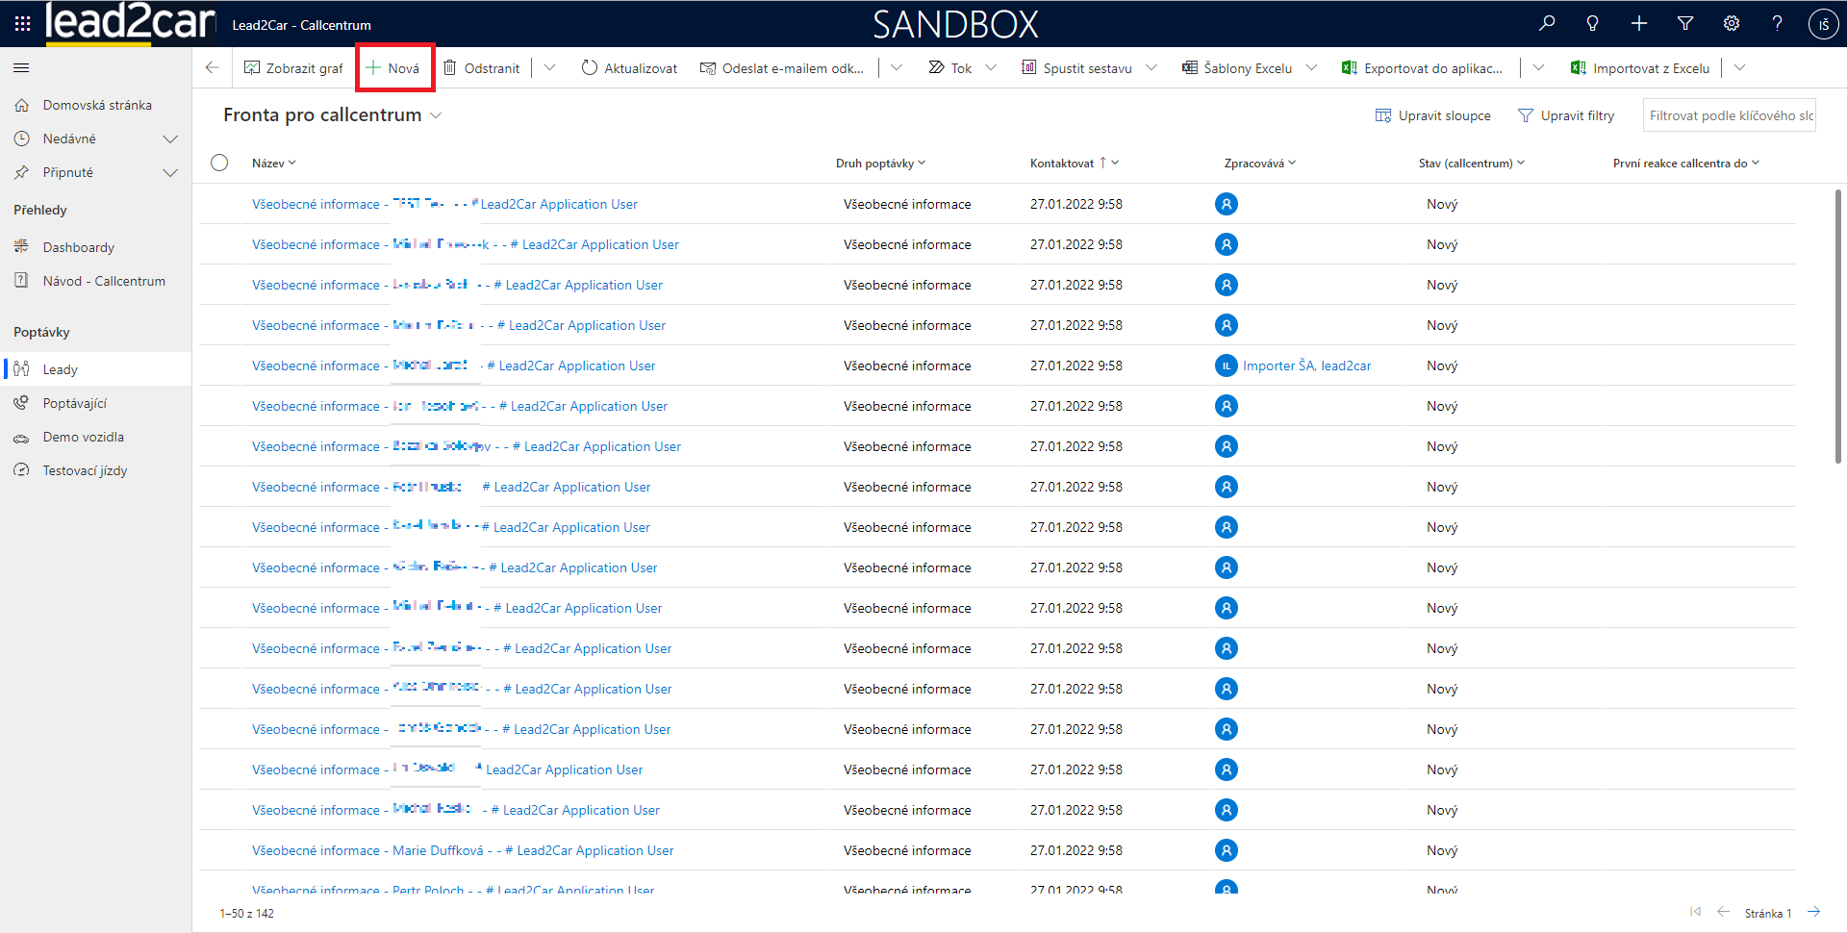Click the vertical scrollbar of the list
The image size is (1847, 933).
1837,327
